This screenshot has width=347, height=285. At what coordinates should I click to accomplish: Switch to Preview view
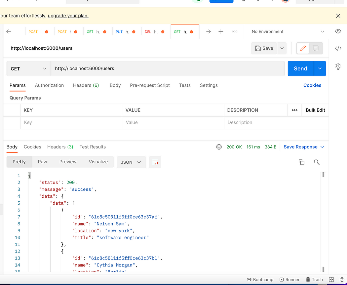pyautogui.click(x=68, y=162)
